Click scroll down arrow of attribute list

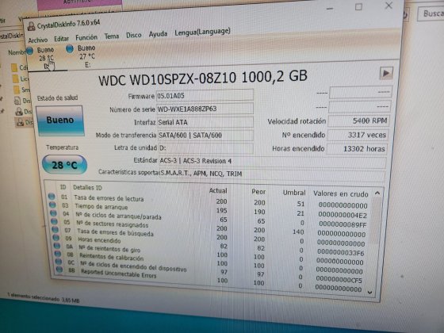point(369,292)
